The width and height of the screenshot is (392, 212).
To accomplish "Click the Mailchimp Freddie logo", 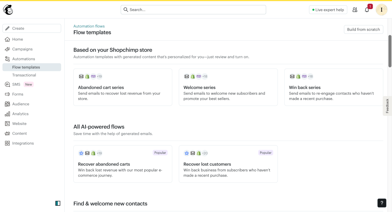I will tap(8, 10).
